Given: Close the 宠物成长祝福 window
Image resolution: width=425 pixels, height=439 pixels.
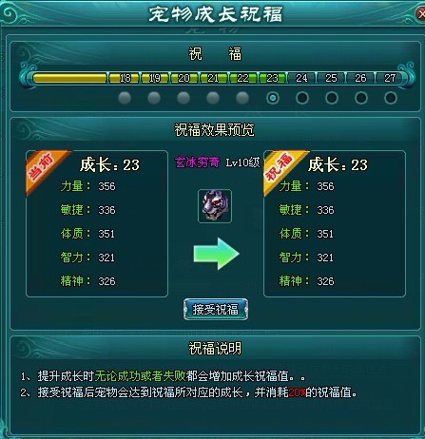Looking at the screenshot, I should point(420,13).
